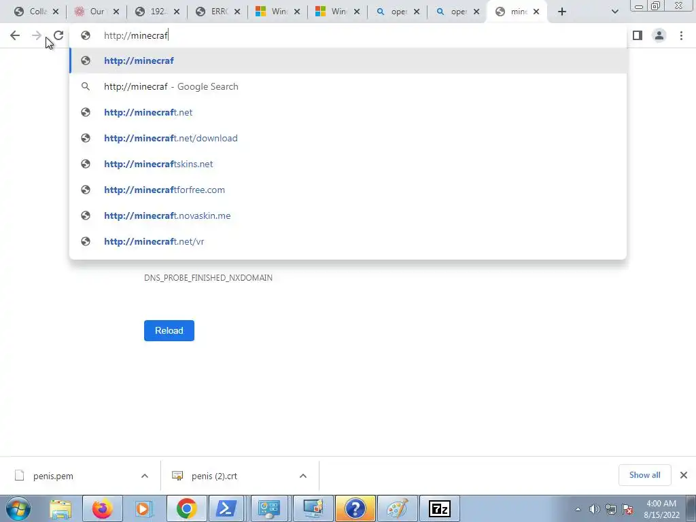Open Windows Media Player taskbar icon
The width and height of the screenshot is (696, 522).
pos(144,508)
